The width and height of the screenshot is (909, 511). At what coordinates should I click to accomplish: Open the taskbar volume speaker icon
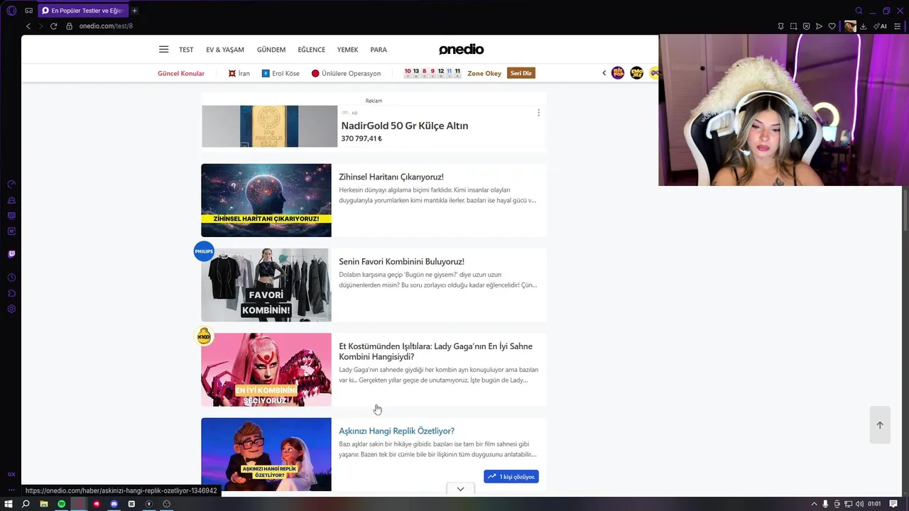(860, 504)
